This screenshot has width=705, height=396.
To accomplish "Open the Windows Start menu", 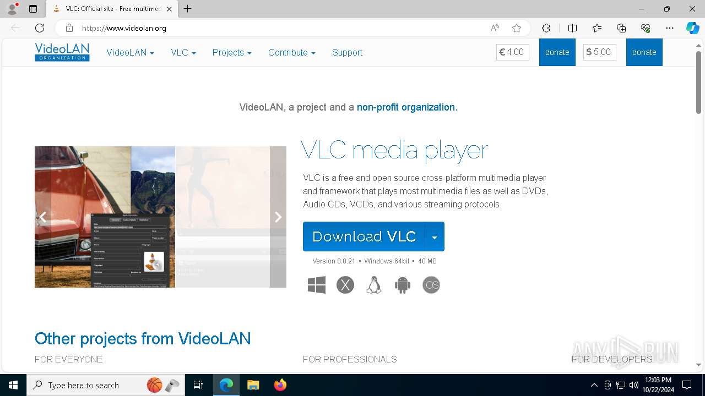I will click(x=13, y=385).
